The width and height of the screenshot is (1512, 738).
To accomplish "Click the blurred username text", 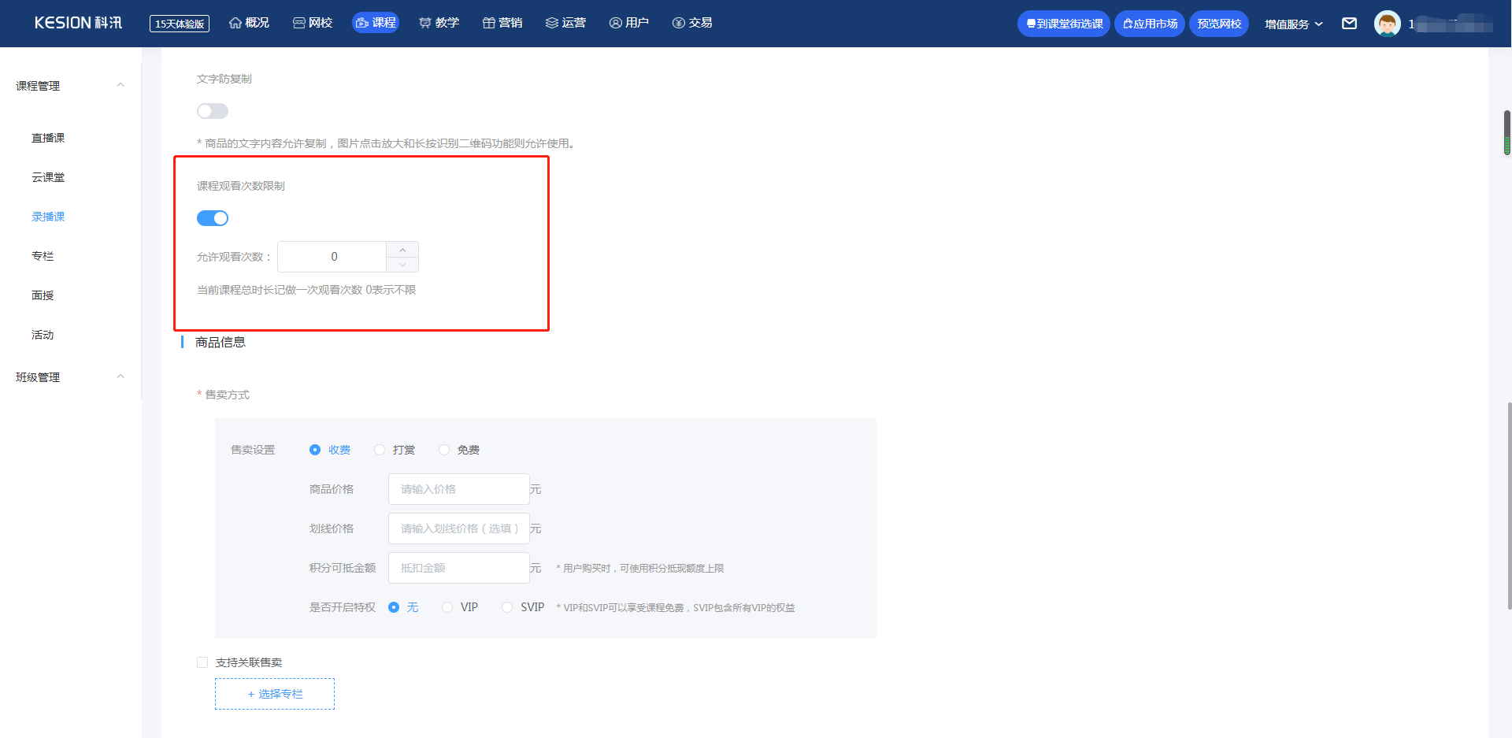I will click(x=1451, y=24).
